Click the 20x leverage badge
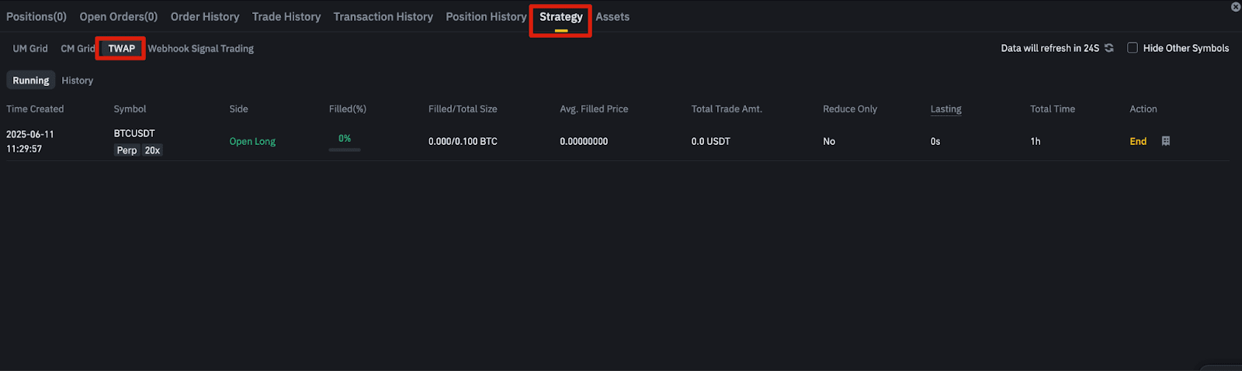 152,150
